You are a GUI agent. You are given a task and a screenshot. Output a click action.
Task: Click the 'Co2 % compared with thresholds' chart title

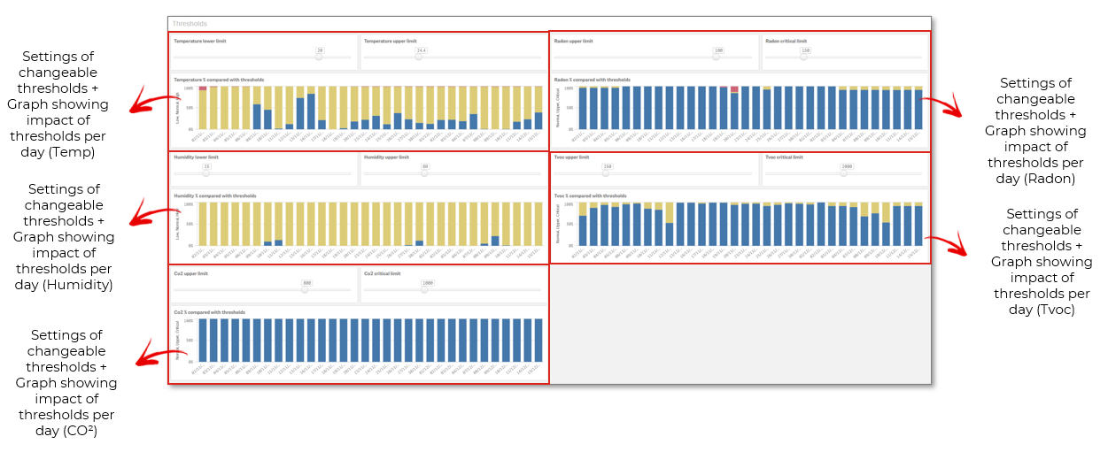coord(210,312)
